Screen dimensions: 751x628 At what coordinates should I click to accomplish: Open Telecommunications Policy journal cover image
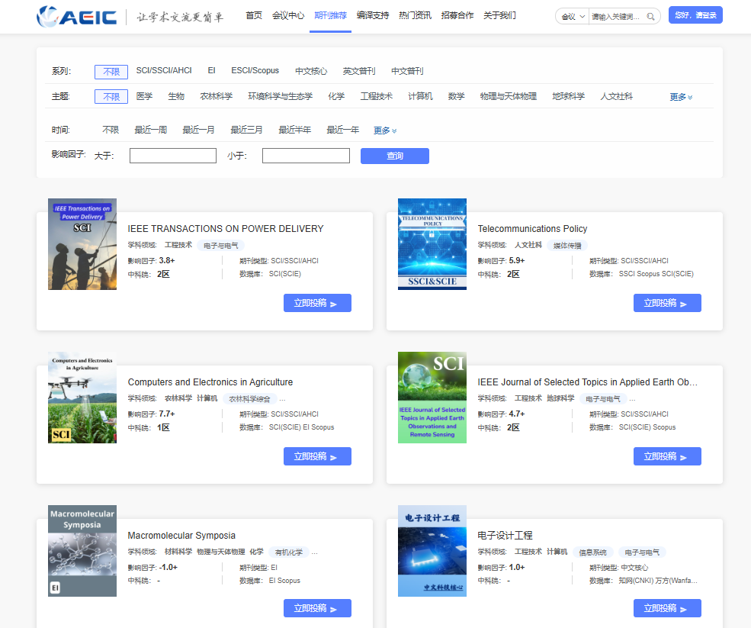tap(432, 244)
